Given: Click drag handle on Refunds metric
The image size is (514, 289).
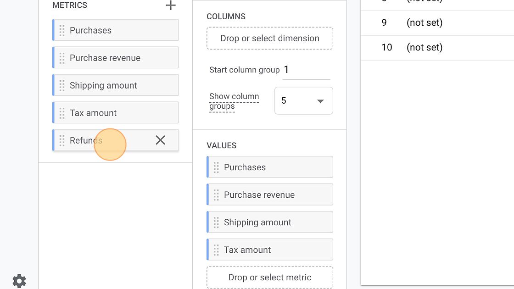Looking at the screenshot, I should click(62, 141).
